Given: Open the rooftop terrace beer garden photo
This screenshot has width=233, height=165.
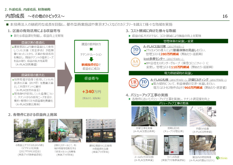Looking at the screenshot, I should (29, 130).
